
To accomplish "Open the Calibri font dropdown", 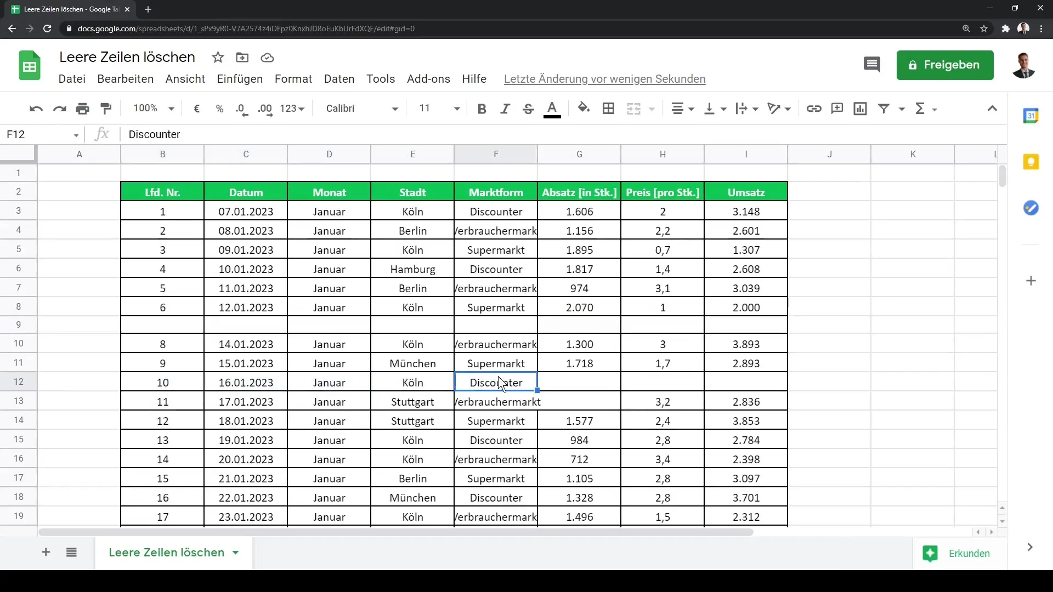I will click(x=362, y=109).
